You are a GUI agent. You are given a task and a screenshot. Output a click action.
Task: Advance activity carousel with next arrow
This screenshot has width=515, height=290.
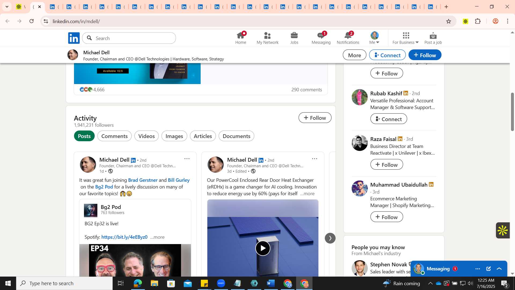coord(330,238)
